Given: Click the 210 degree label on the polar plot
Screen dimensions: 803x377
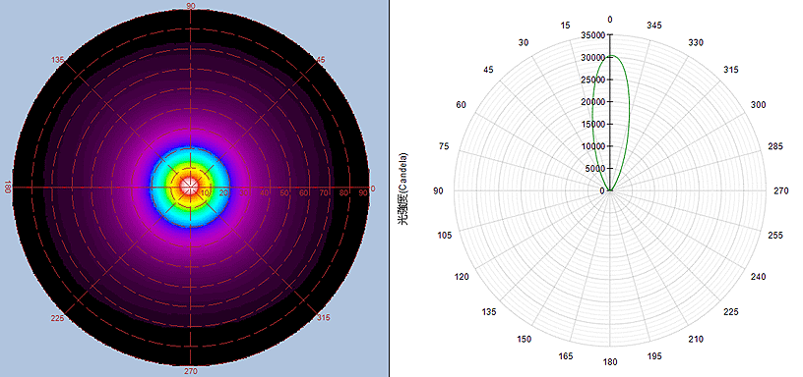Looking at the screenshot, I should click(696, 339).
